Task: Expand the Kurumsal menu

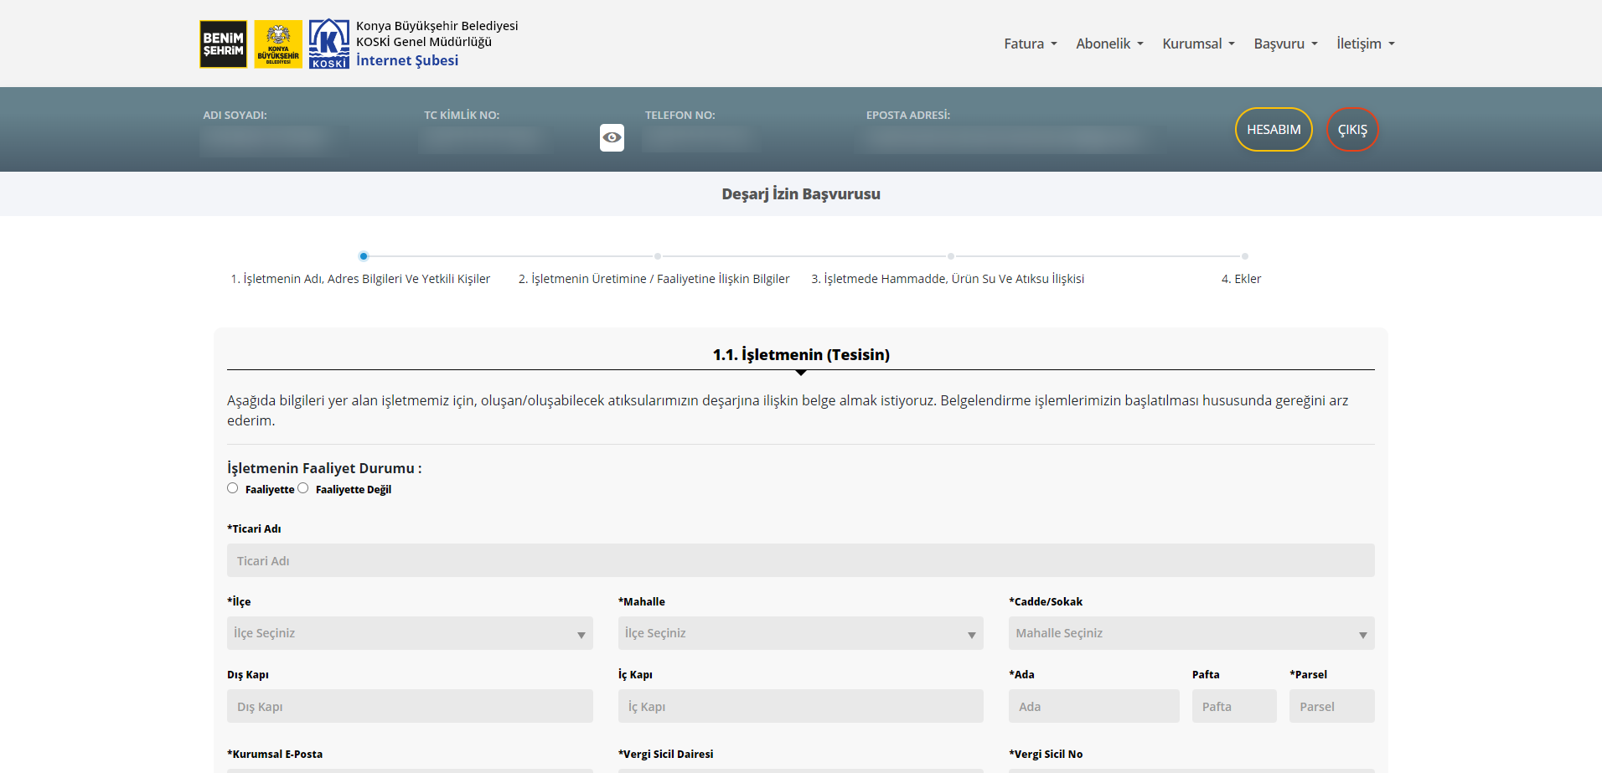Action: 1197,44
